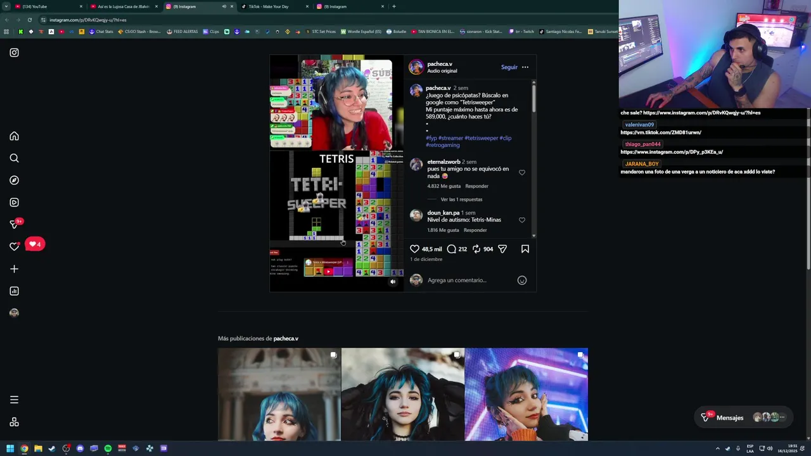Screen dimensions: 811x456
Task: Open the More hamburger menu
Action: [14, 400]
